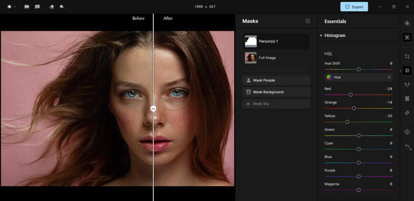Click the import image icon in toolbar
The width and height of the screenshot is (414, 201).
[x=37, y=7]
